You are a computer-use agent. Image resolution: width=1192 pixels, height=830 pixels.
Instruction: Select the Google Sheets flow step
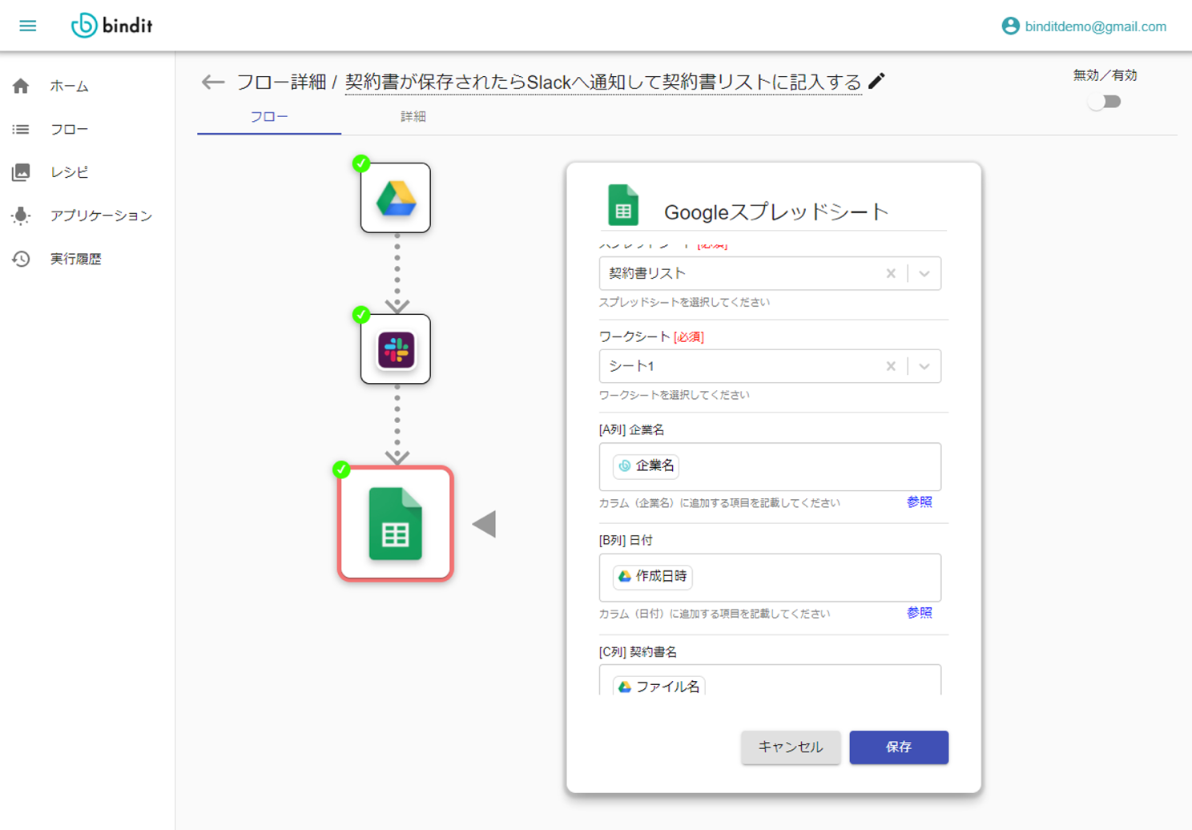[396, 523]
